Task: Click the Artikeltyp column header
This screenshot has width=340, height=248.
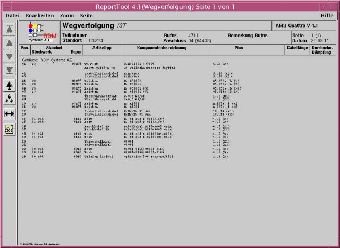Action: 101,48
